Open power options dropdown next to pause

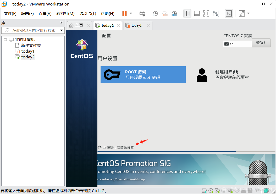point(131,13)
